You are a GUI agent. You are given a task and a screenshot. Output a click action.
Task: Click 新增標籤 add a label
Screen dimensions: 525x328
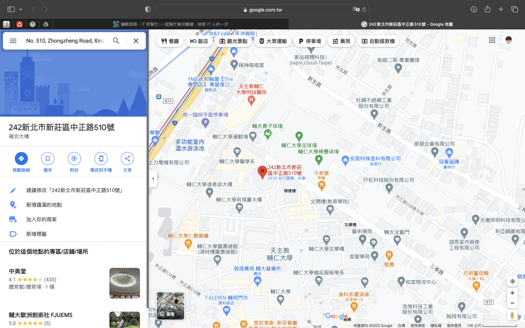(73, 234)
